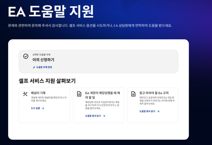Open 도움말 문서 읽기 for the hacked account

tap(93, 116)
